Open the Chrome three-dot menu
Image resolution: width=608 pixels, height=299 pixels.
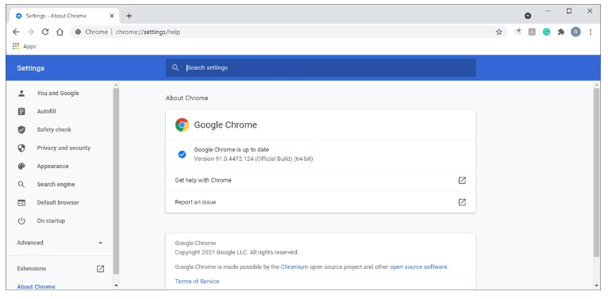pos(591,33)
